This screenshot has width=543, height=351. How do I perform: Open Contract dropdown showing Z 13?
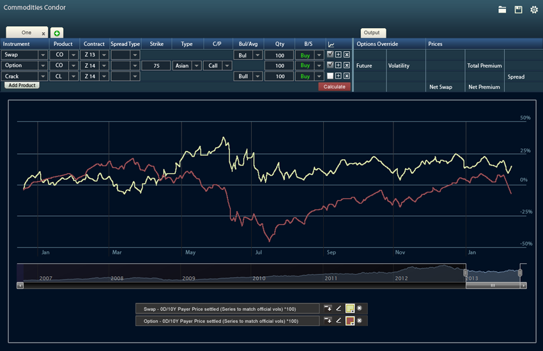click(104, 55)
